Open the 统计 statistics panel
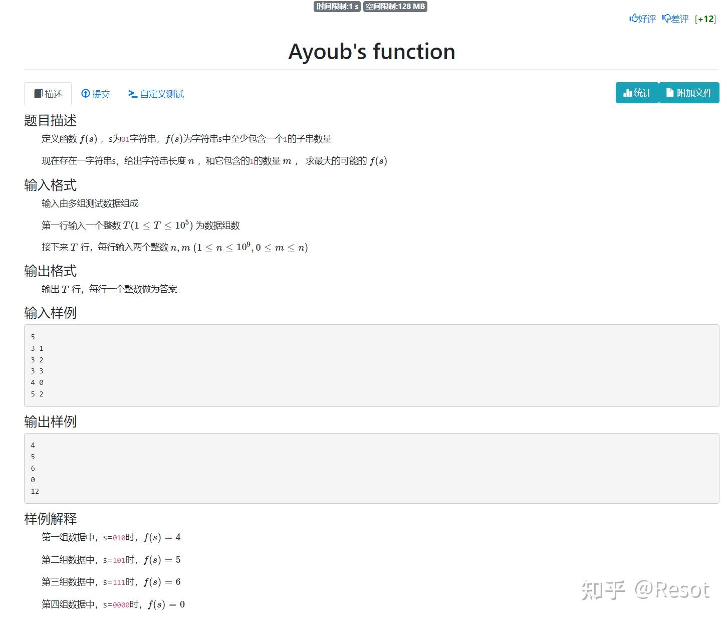 pos(637,93)
